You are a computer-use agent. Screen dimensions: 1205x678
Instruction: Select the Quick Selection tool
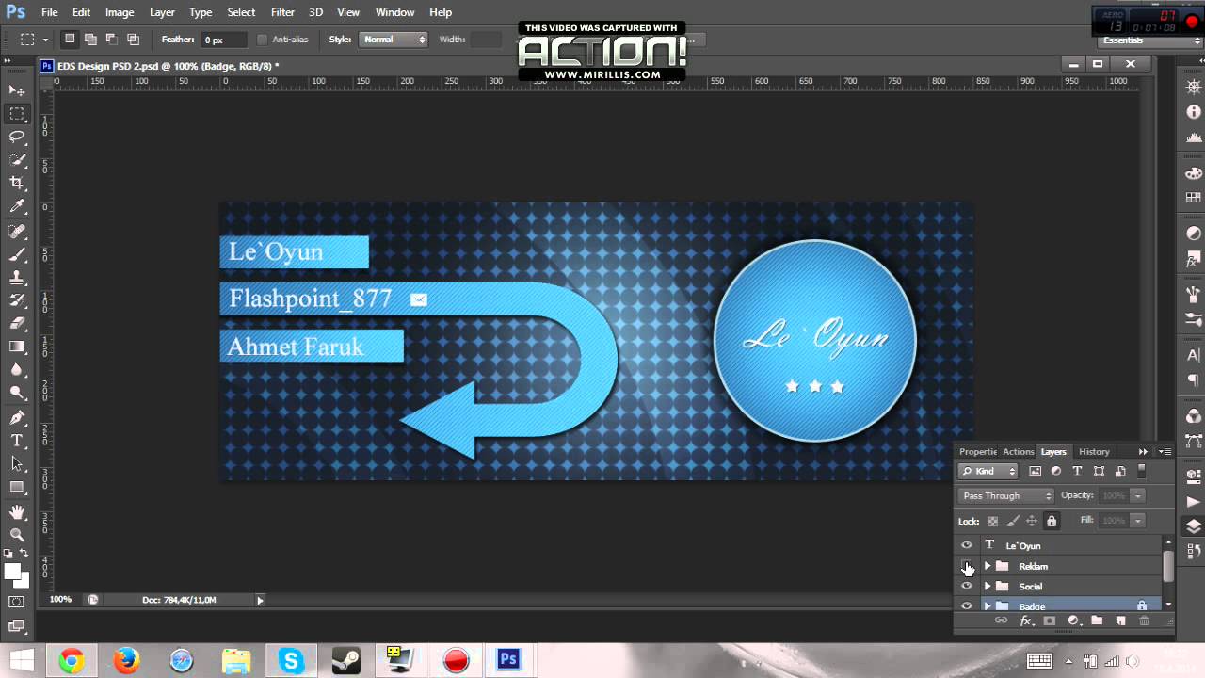click(17, 160)
